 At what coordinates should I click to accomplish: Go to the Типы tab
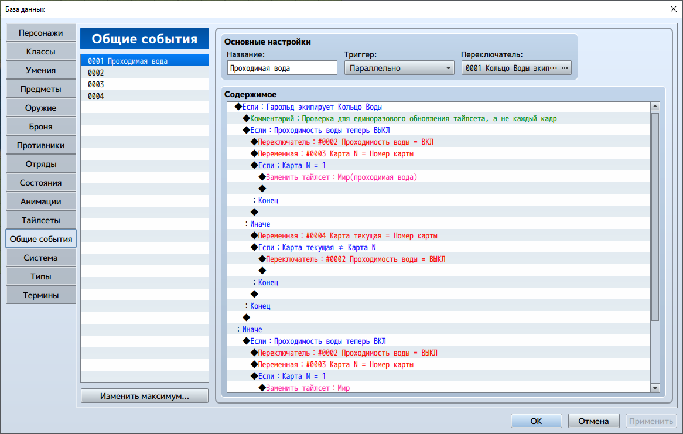(40, 276)
